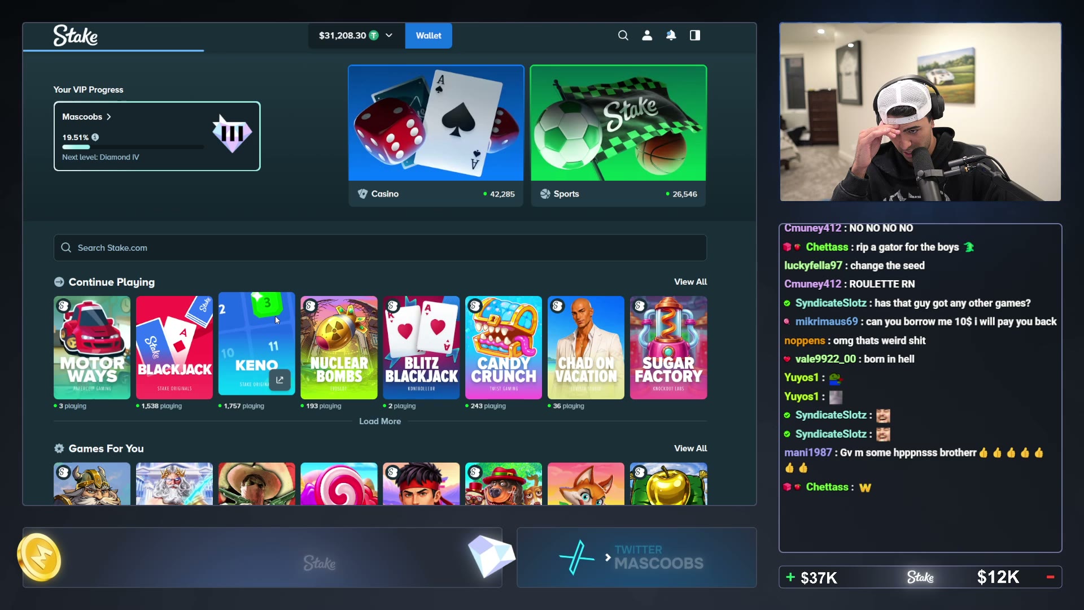The width and height of the screenshot is (1084, 610).
Task: Click the "Next level: Diamond IV" text
Action: pos(100,158)
